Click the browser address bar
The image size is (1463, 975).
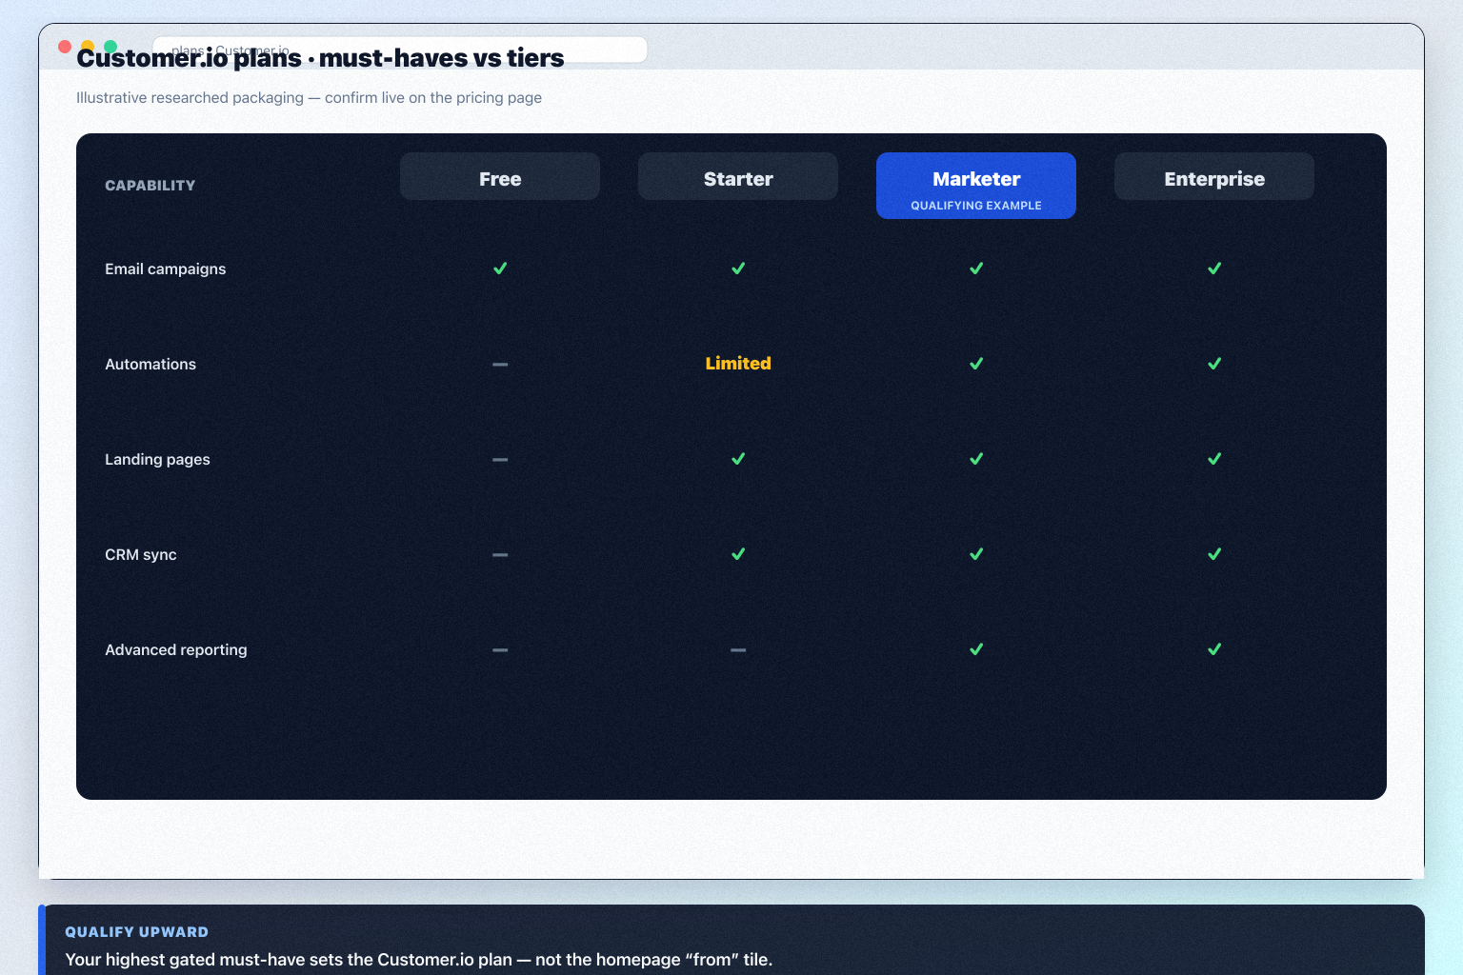[400, 50]
